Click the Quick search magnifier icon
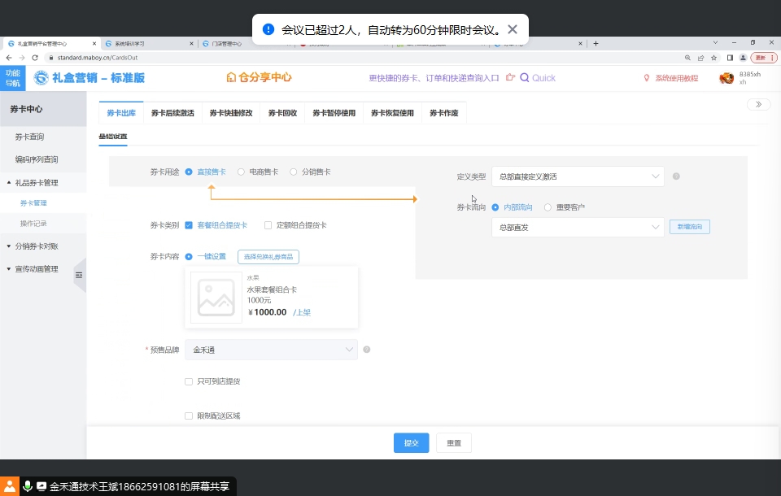This screenshot has height=496, width=781. tap(525, 78)
